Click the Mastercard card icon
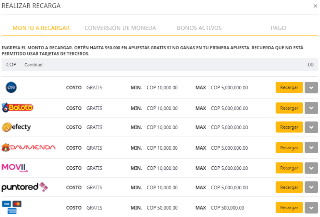 click(17, 204)
